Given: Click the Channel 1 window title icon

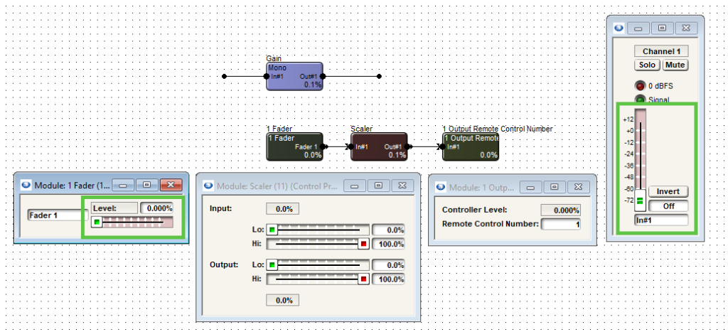Looking at the screenshot, I should pos(619,28).
